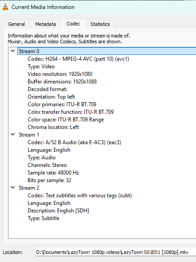Select 'Codec: A/52 B Audio (aka E-AC3) (eac3)' row
This screenshot has height=262, width=196.
tap(74, 142)
